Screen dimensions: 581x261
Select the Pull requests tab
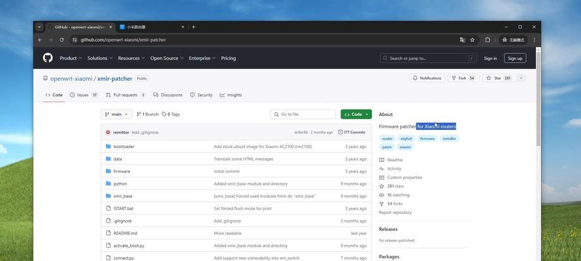125,95
